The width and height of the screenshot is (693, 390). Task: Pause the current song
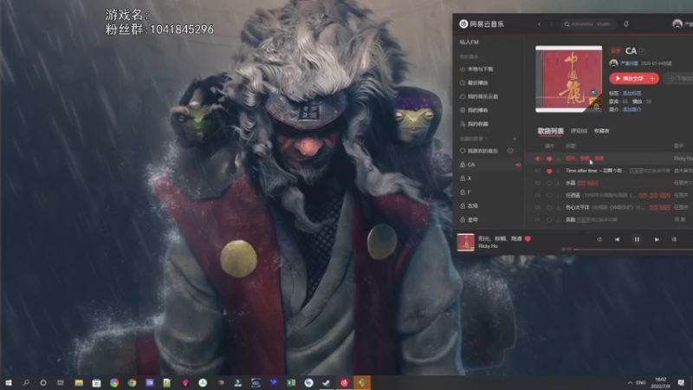point(637,240)
